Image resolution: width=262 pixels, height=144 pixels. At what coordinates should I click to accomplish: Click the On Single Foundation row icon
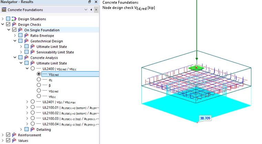point(20,30)
